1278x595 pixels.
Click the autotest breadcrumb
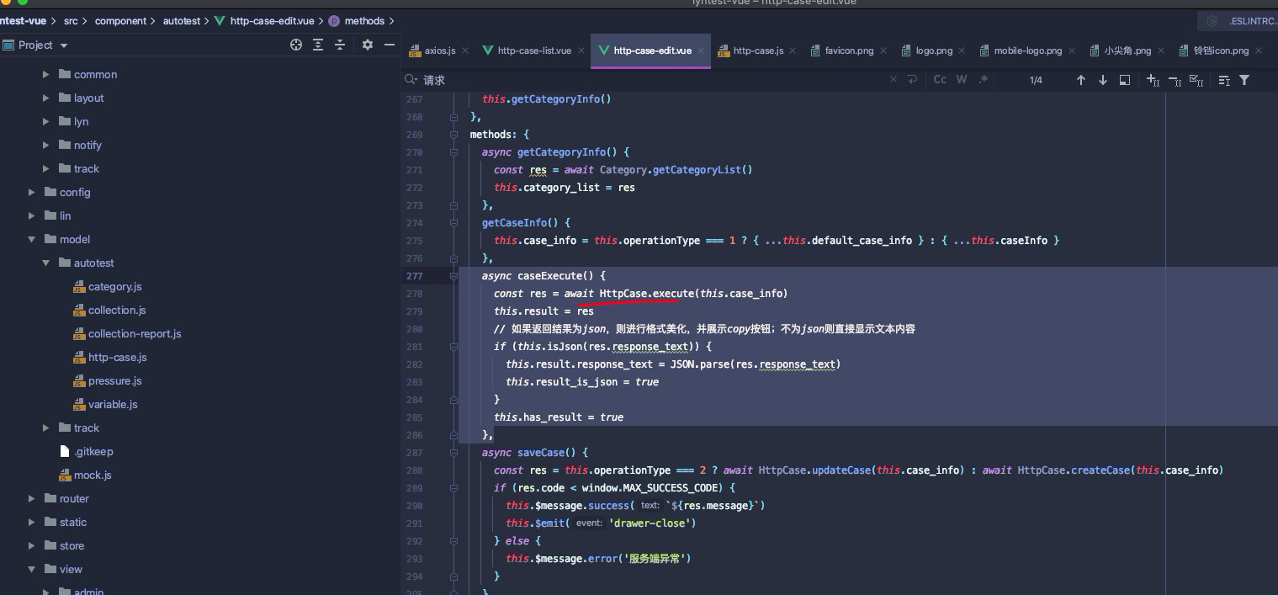182,21
